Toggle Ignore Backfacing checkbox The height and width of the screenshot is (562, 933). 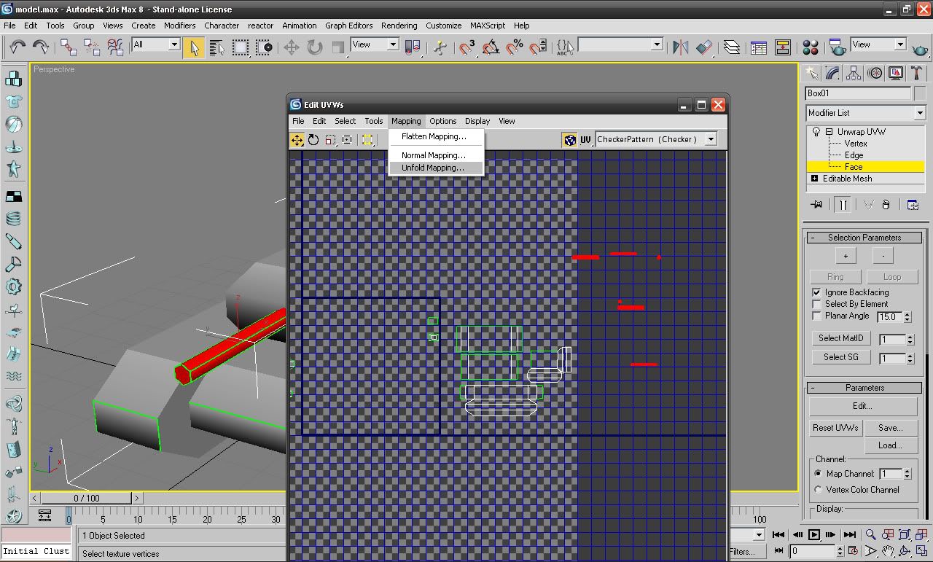click(816, 292)
